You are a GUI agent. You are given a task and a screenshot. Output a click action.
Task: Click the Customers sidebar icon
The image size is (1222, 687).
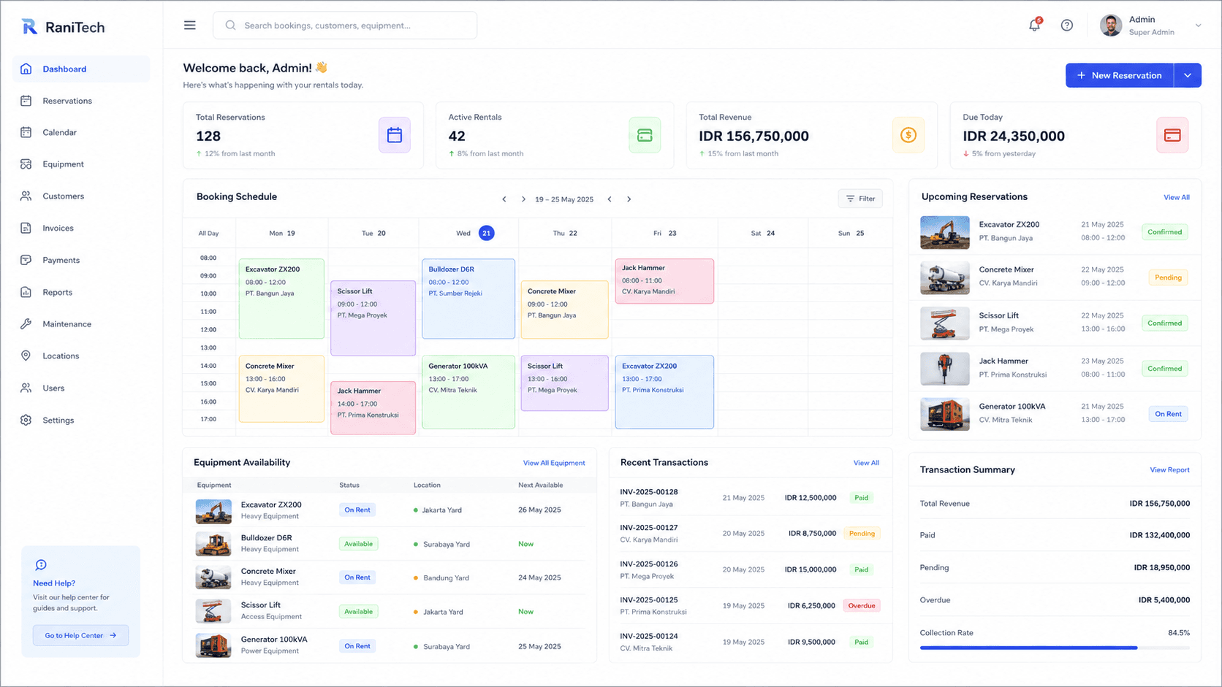pyautogui.click(x=26, y=196)
